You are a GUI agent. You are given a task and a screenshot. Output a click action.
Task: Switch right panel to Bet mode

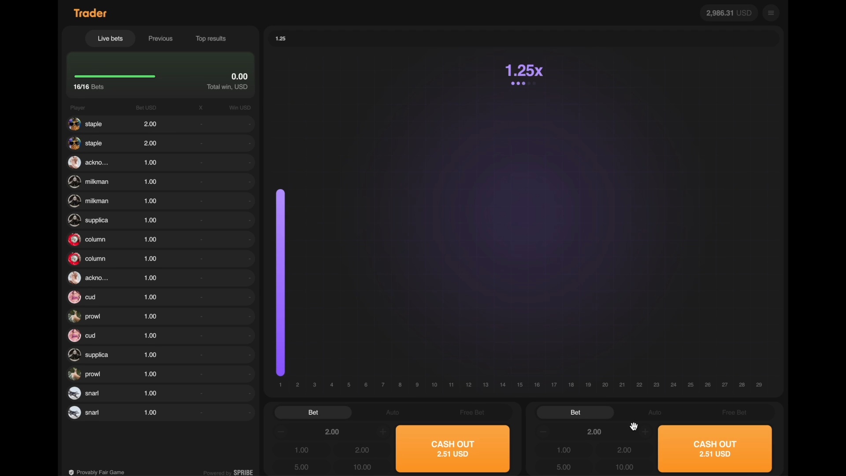pyautogui.click(x=575, y=412)
